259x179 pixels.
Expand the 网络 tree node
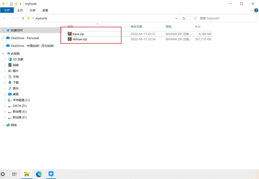point(3,125)
